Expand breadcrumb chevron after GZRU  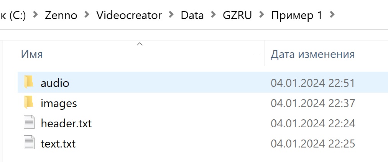(261, 15)
